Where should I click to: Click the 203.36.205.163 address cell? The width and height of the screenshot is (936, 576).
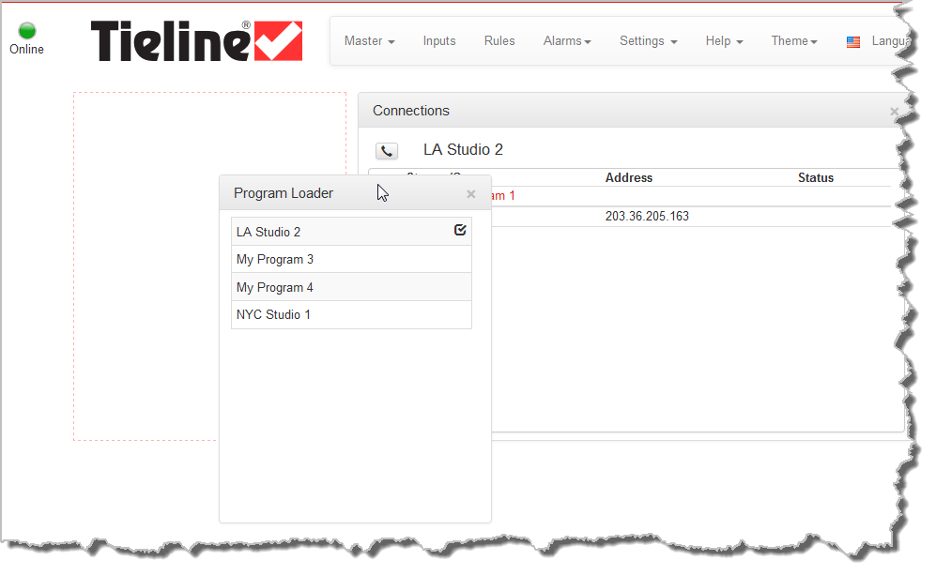pos(647,217)
